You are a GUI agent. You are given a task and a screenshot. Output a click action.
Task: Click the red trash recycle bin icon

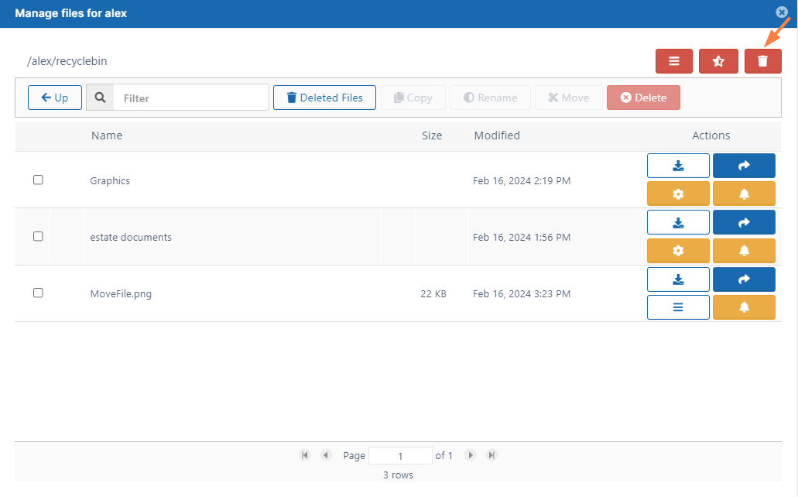(x=762, y=61)
